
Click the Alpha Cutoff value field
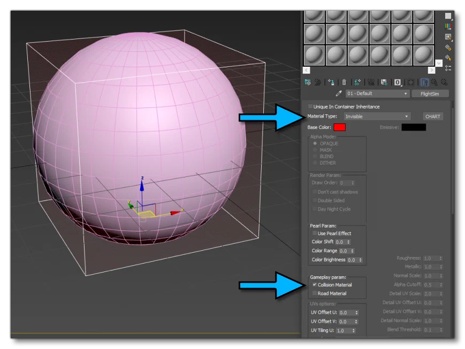tap(431, 285)
